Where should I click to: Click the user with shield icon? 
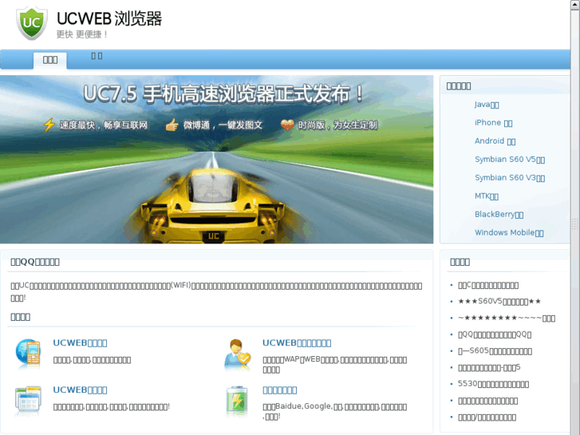click(x=238, y=354)
